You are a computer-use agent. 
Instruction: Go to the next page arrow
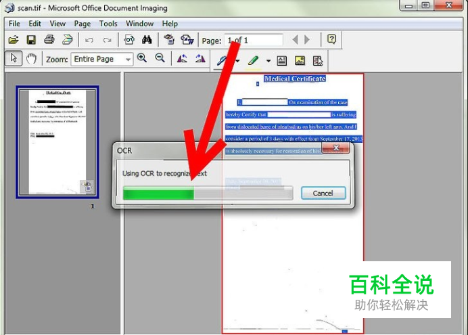[307, 39]
